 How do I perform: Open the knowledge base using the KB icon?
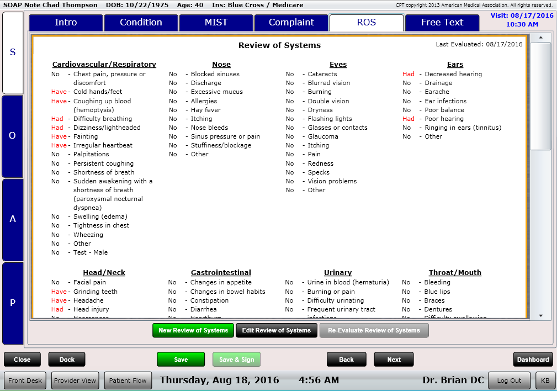[x=545, y=381]
